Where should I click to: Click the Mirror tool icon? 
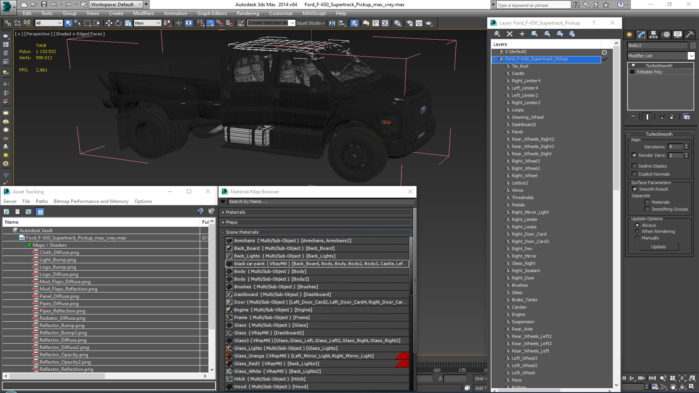[x=332, y=23]
